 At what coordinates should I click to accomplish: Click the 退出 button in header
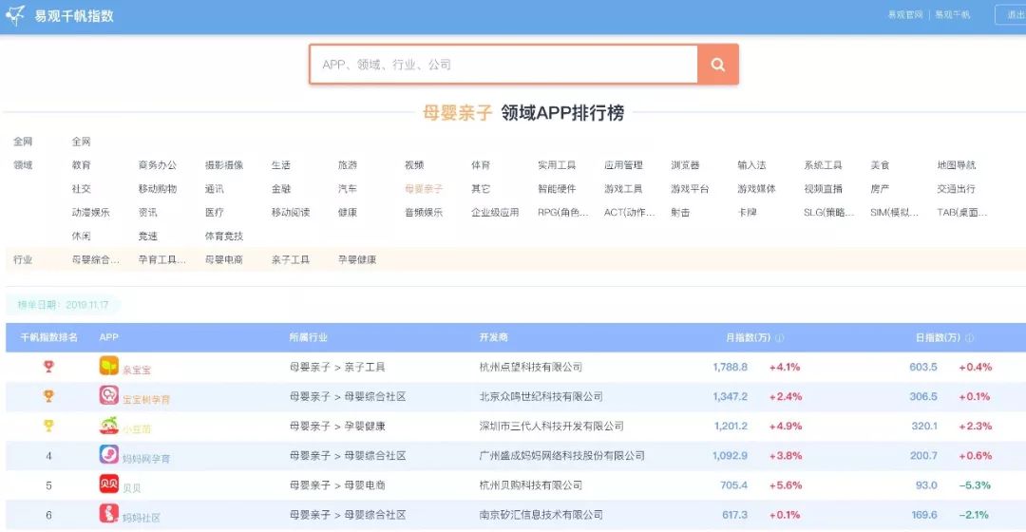pos(1012,14)
